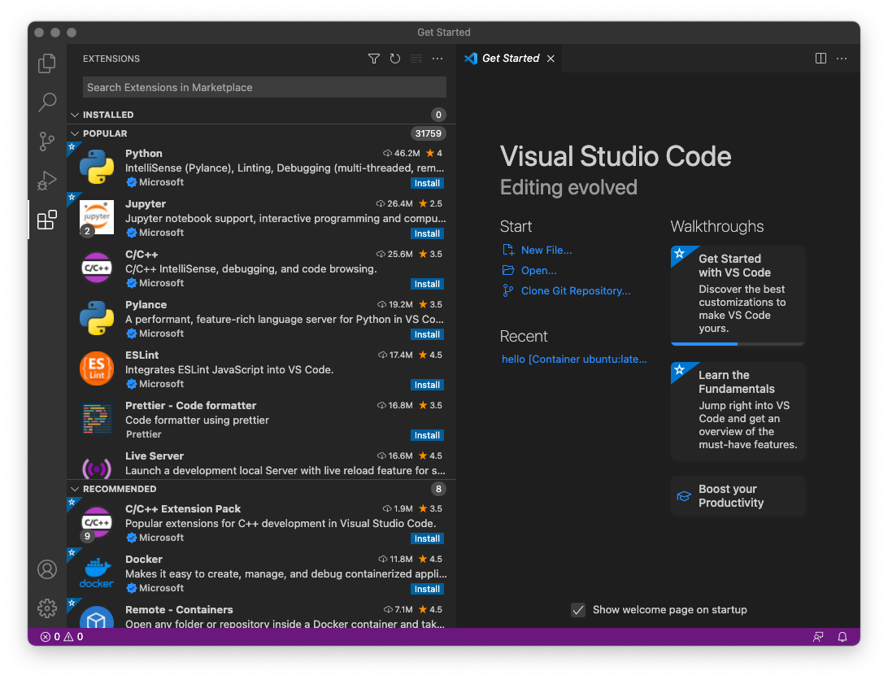Open the feedback icon in status bar

pyautogui.click(x=818, y=637)
